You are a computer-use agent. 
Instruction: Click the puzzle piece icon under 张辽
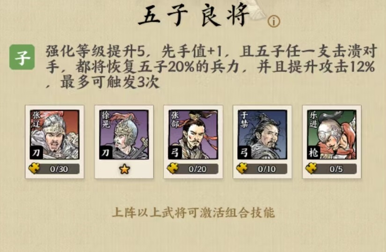click(x=34, y=169)
